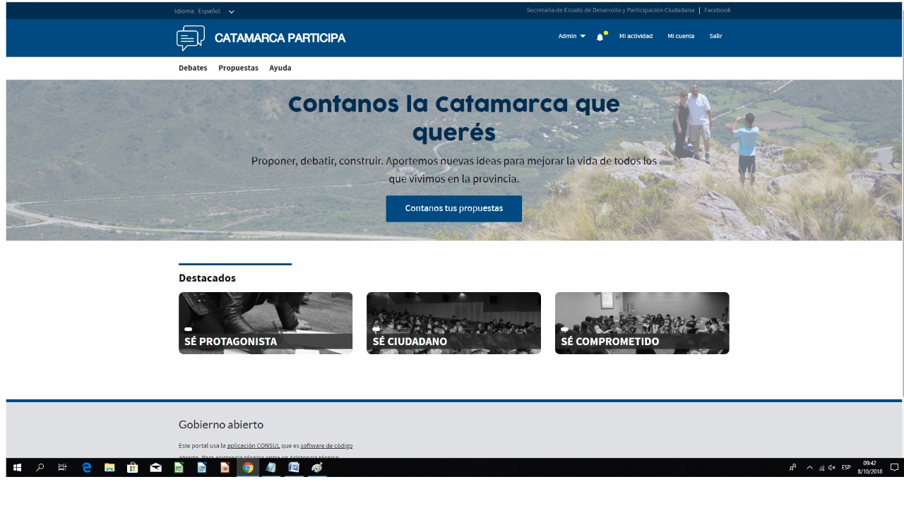
Task: Go to the Debates section
Action: (x=193, y=68)
